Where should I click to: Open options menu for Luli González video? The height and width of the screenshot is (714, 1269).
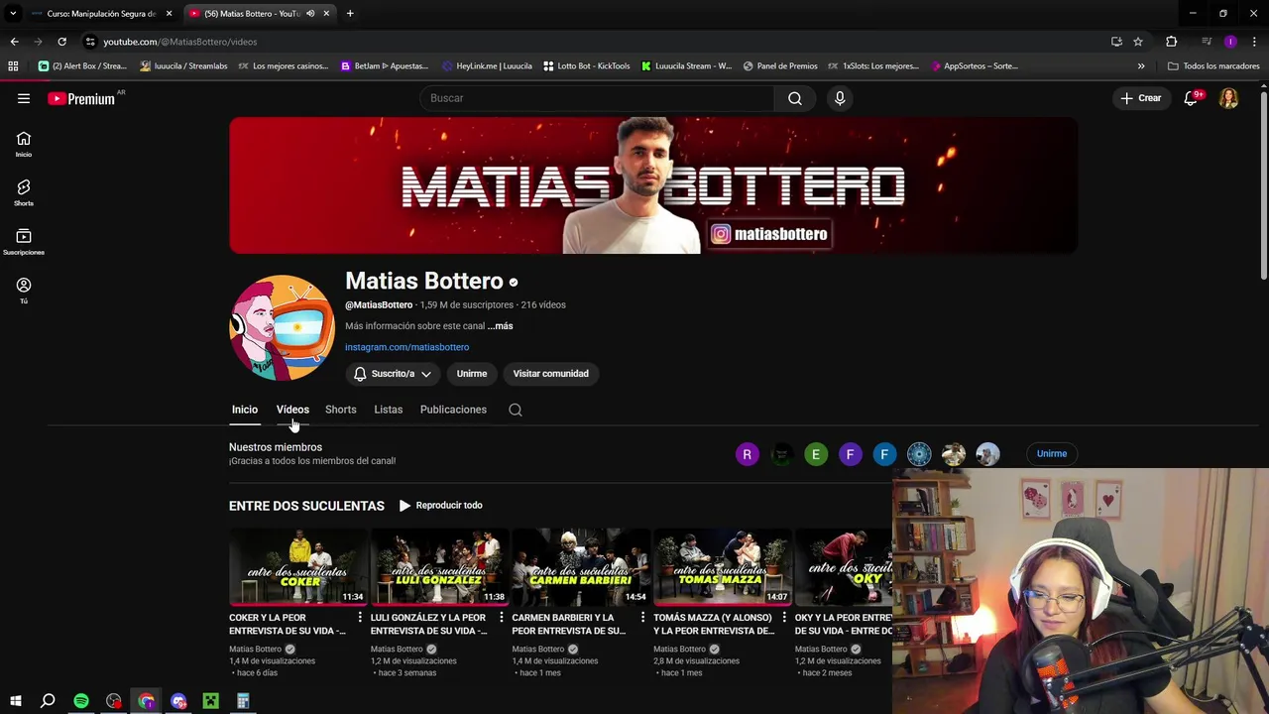tap(501, 618)
